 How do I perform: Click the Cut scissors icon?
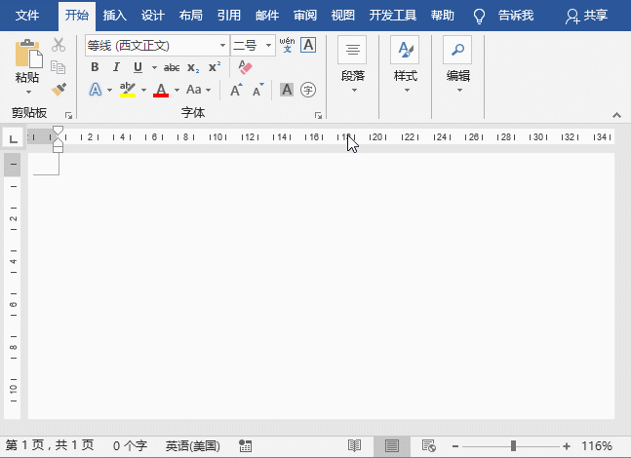[x=59, y=45]
